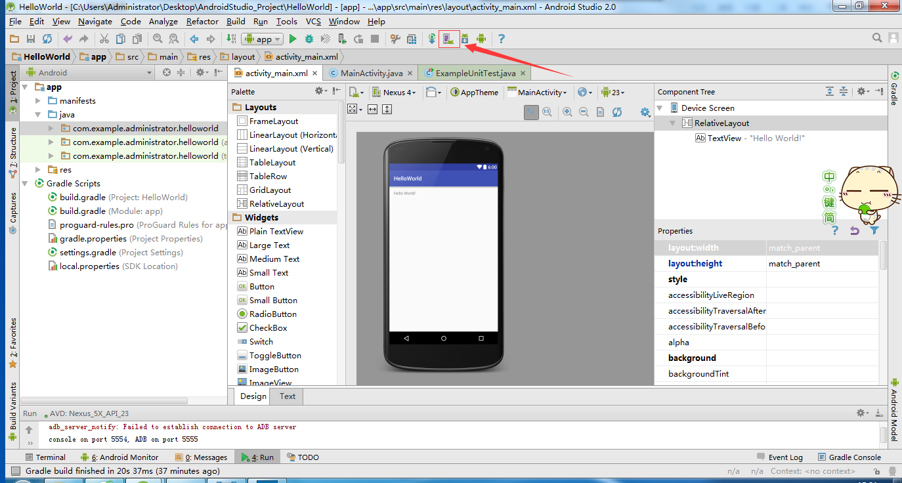Click the Properties panel vertical scrollbar
The height and width of the screenshot is (483, 902).
883,255
